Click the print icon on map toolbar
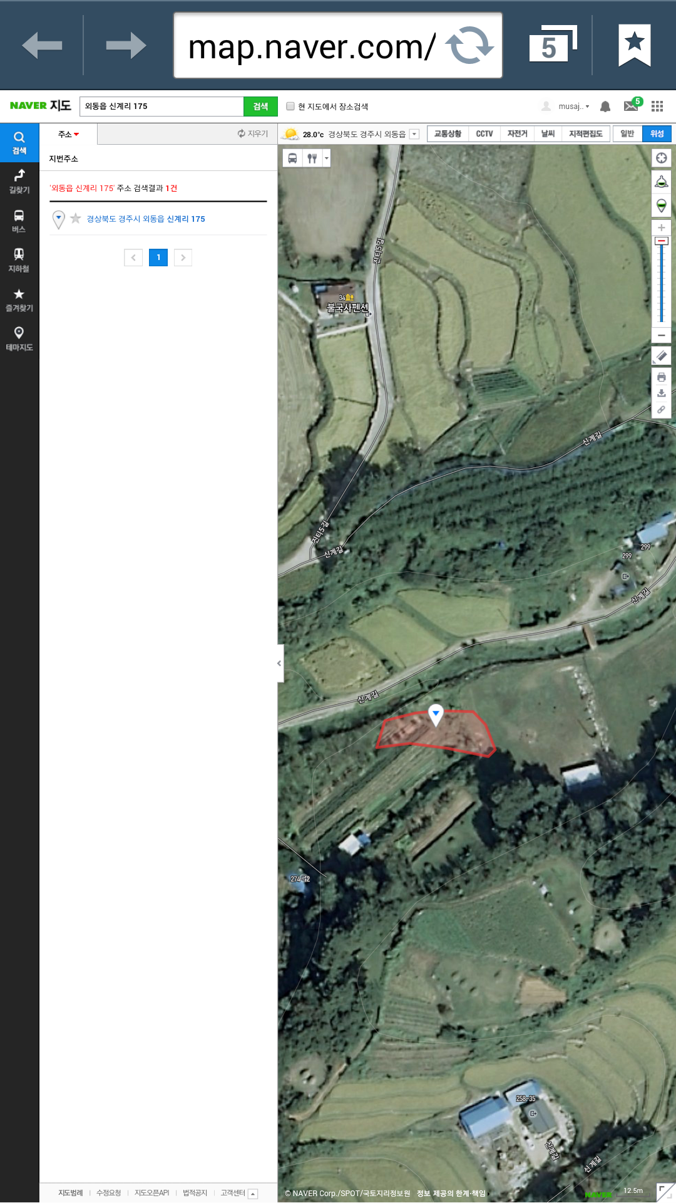The width and height of the screenshot is (676, 1203). click(x=661, y=377)
